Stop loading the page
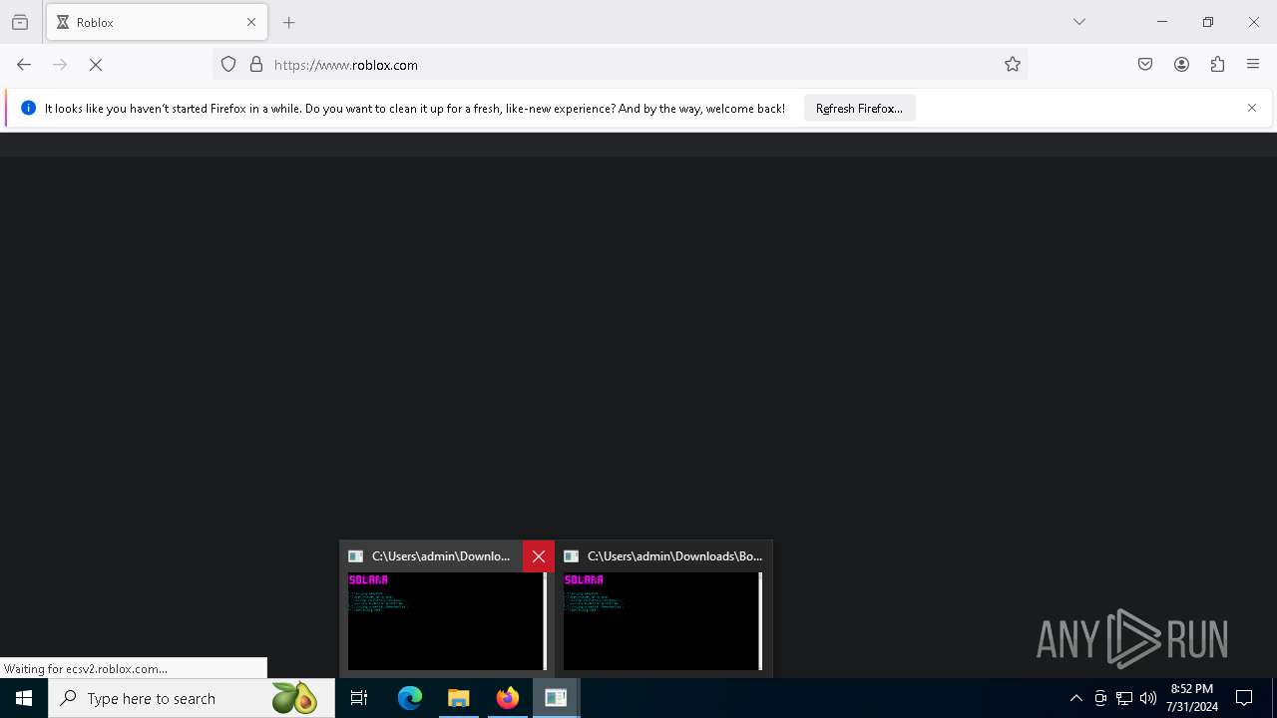Screen dimensions: 1277x718 tap(96, 65)
